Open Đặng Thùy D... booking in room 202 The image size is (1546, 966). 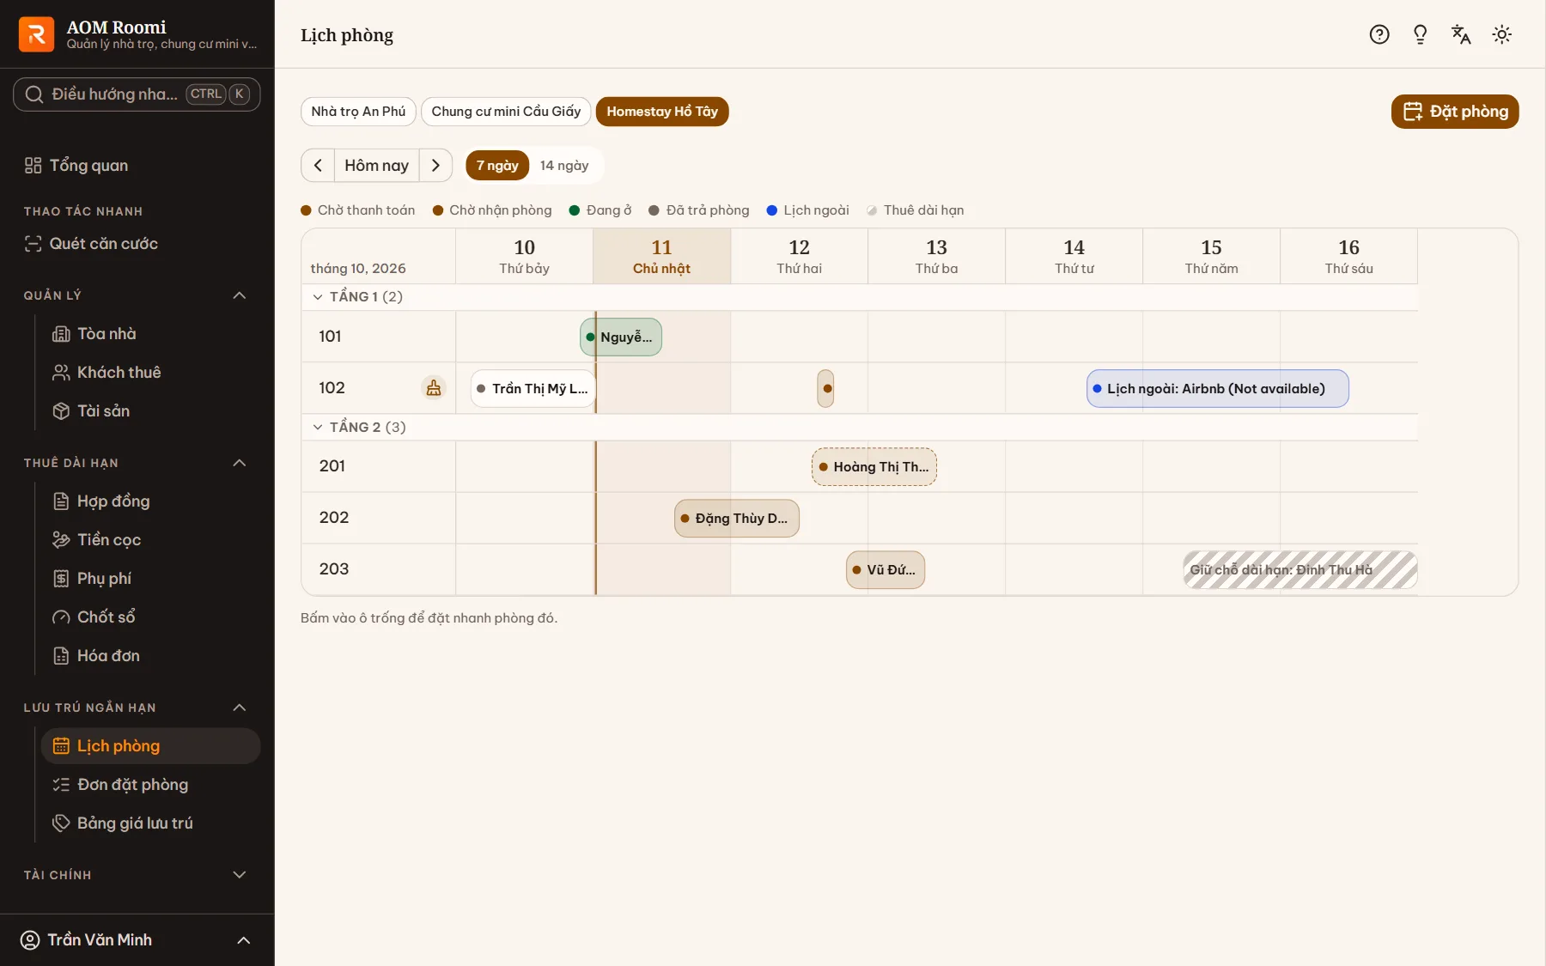click(x=737, y=519)
